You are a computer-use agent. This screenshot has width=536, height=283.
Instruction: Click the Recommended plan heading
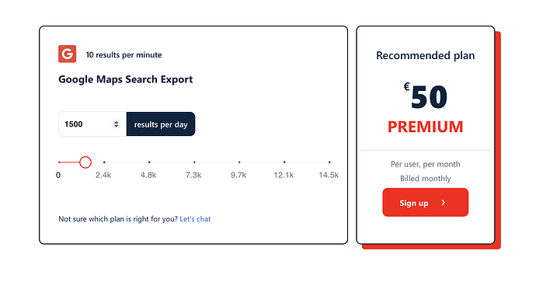pyautogui.click(x=425, y=55)
